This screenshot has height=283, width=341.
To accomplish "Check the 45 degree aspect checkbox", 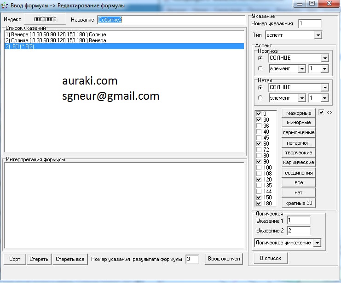I will [x=259, y=137].
